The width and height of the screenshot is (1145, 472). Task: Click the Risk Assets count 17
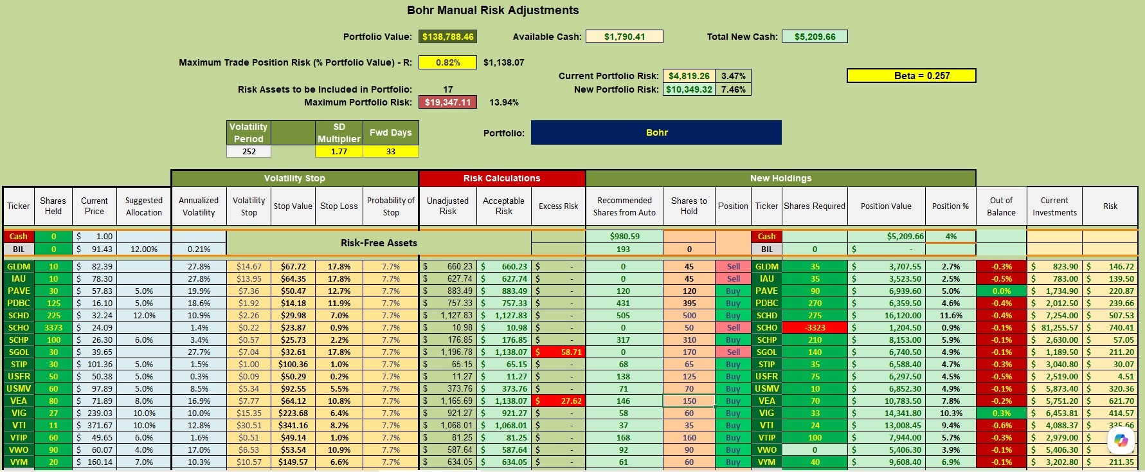coord(448,89)
